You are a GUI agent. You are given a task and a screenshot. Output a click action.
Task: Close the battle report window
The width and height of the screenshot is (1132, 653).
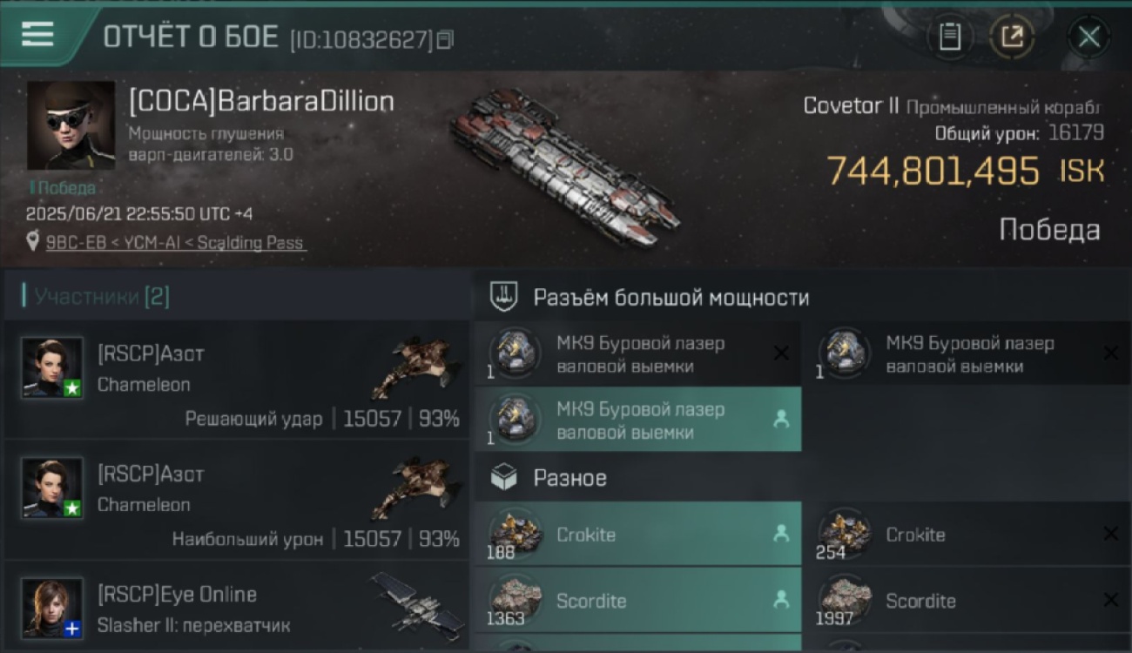click(x=1088, y=37)
